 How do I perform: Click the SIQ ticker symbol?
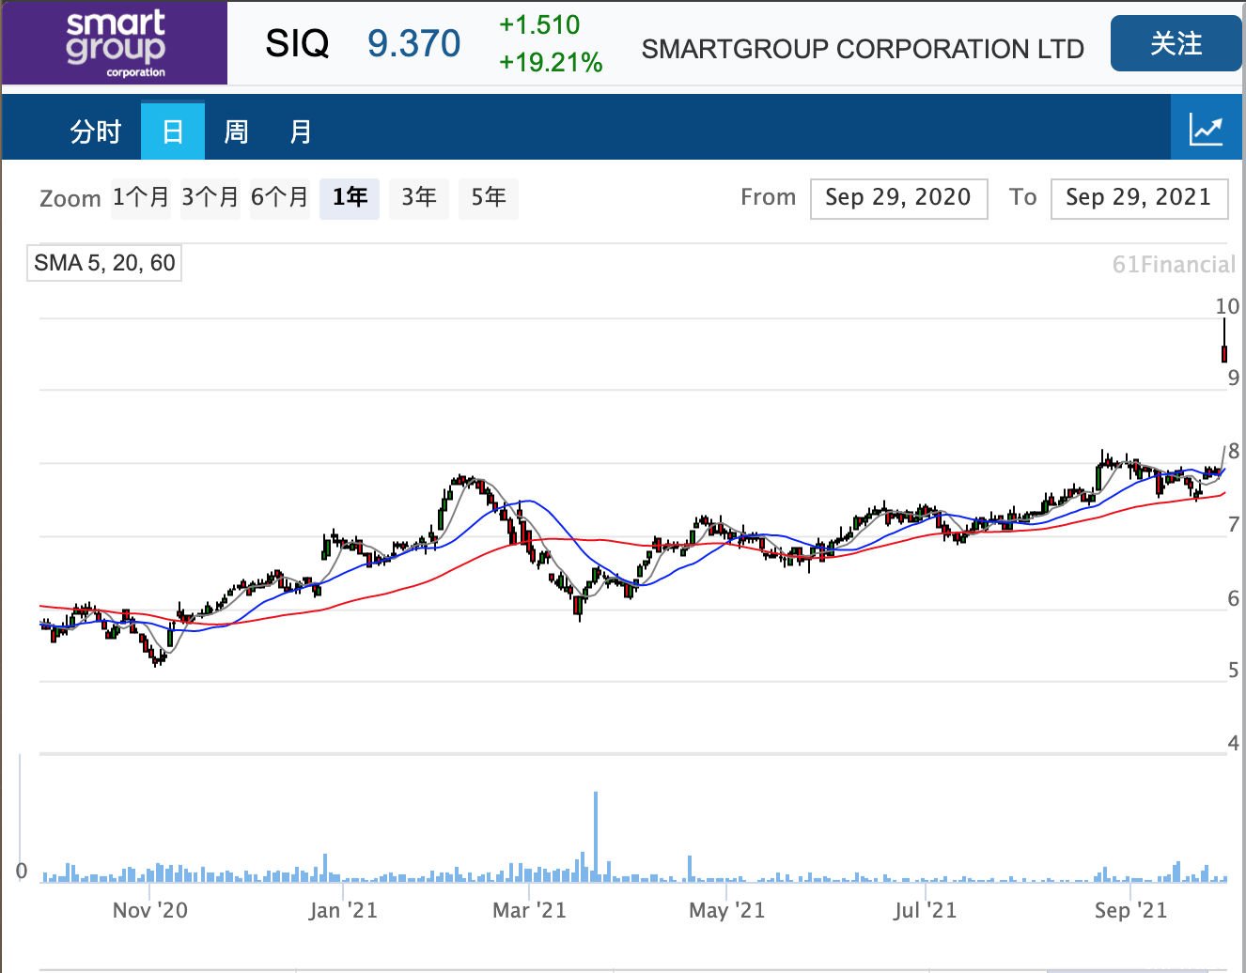pyautogui.click(x=297, y=43)
